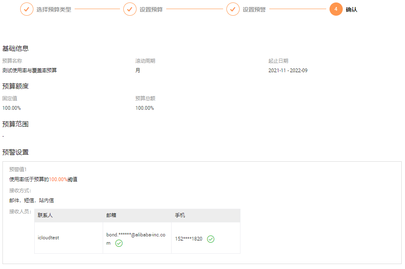Click the orange step 4 circle
Viewport: 405px width, 269px height.
(336, 9)
